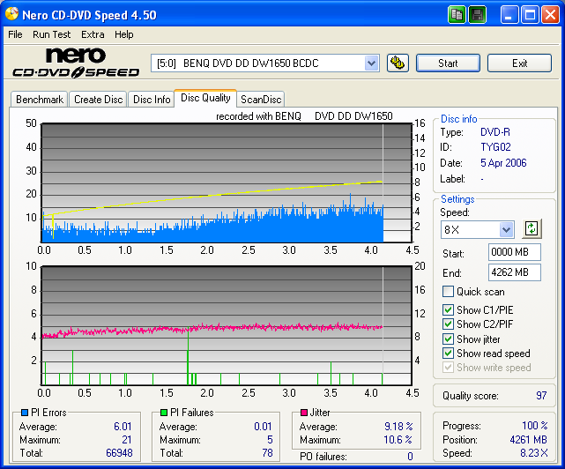Uncheck Show C2/PIF
This screenshot has height=469, width=565.
coord(448,324)
